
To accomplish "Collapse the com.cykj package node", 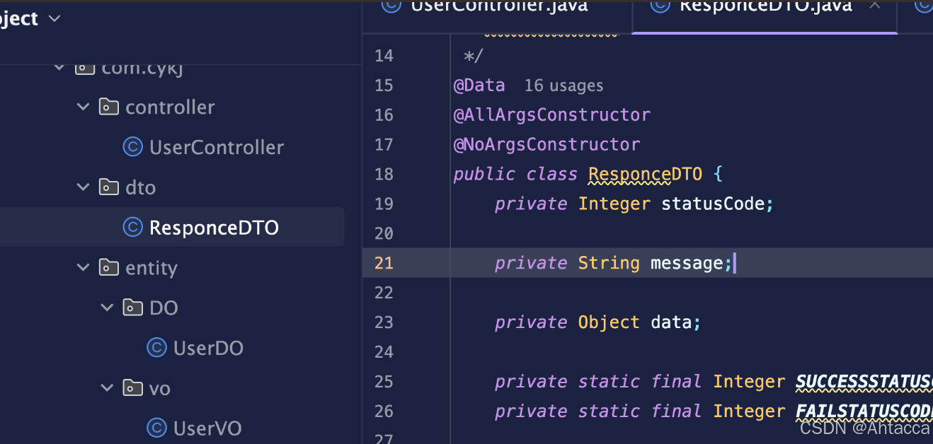I will 59,68.
